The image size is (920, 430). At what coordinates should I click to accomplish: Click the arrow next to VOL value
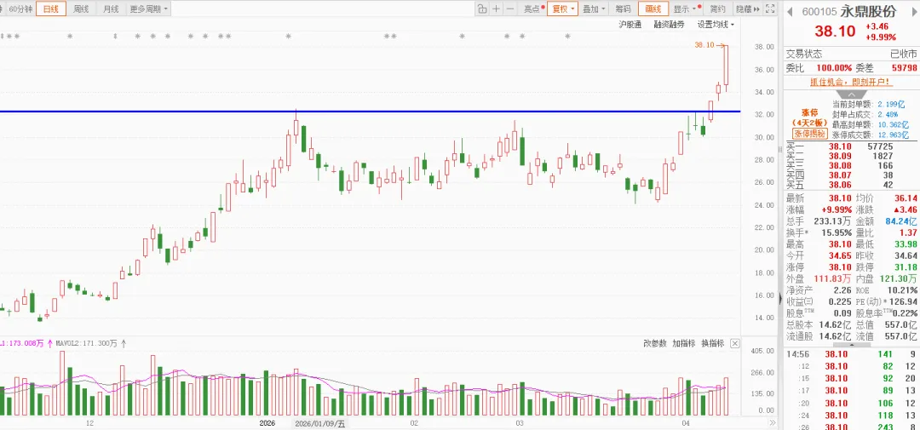(x=49, y=344)
